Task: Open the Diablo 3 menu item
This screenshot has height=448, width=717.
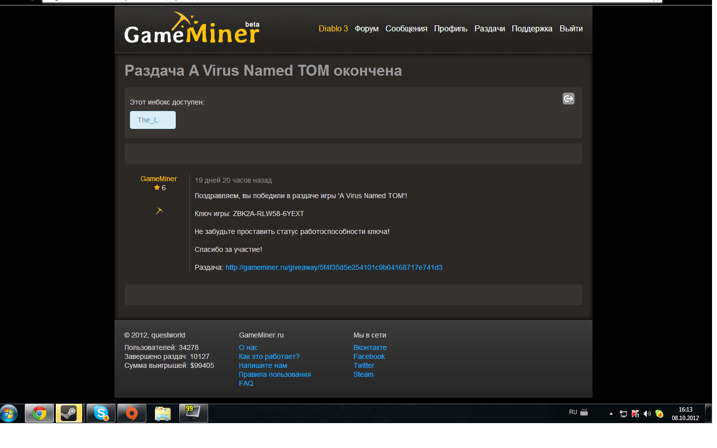Action: click(x=333, y=28)
